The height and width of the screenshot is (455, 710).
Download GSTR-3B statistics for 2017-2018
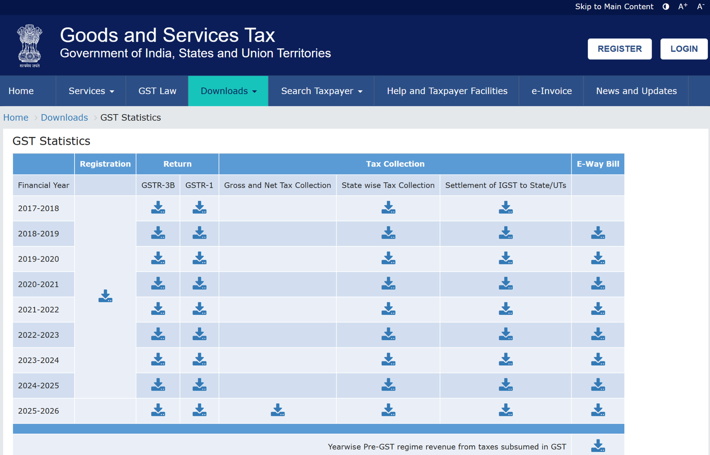(x=158, y=208)
